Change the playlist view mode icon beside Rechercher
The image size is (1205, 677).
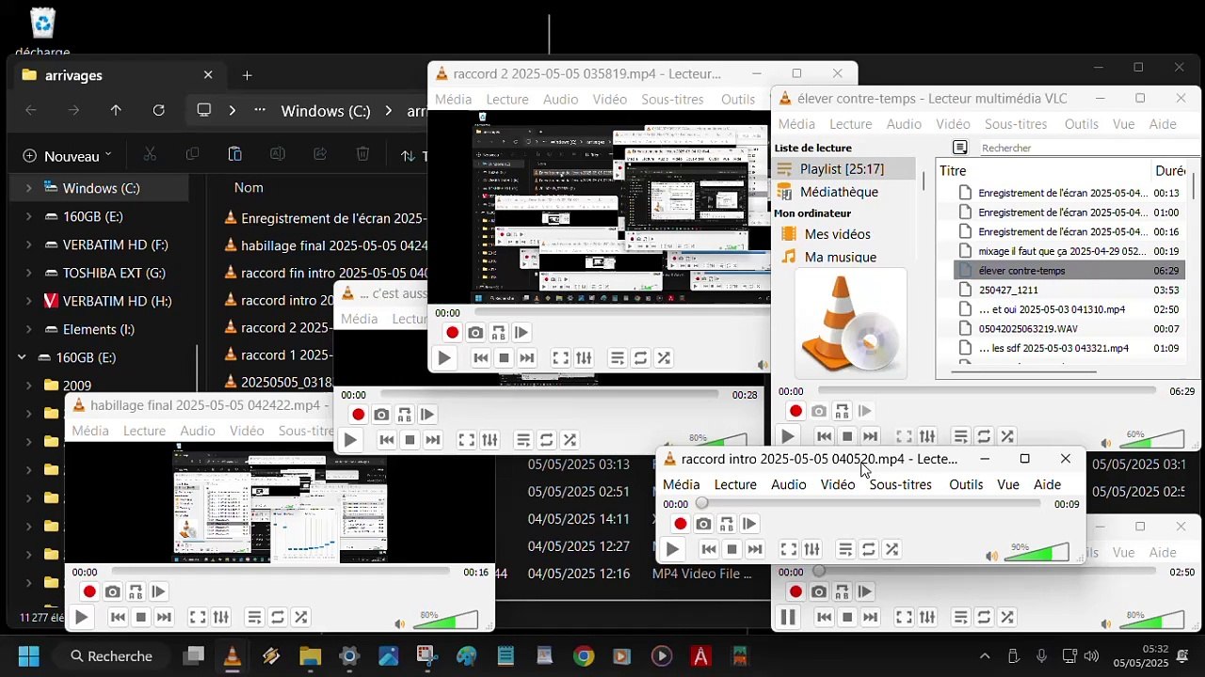coord(960,148)
